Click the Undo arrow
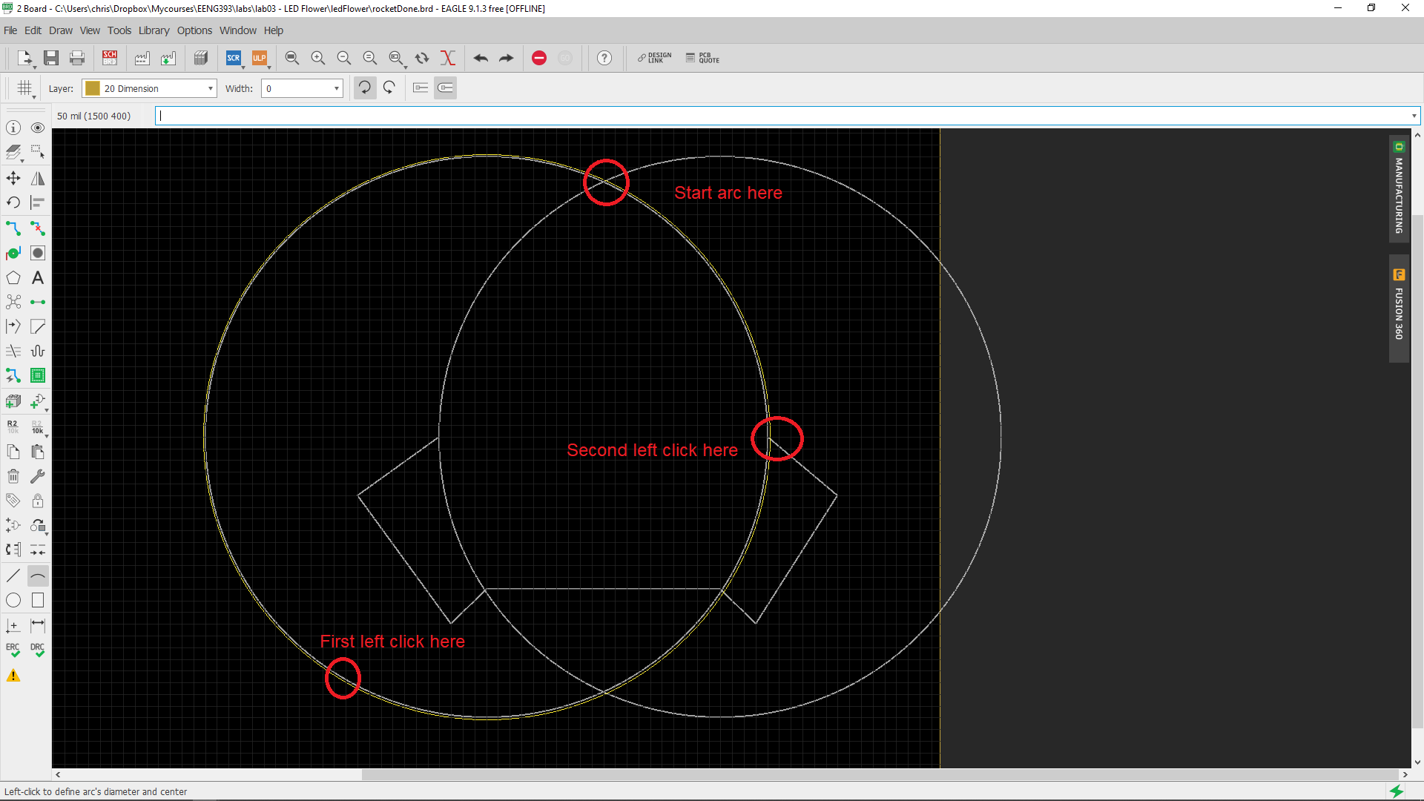 (x=481, y=58)
